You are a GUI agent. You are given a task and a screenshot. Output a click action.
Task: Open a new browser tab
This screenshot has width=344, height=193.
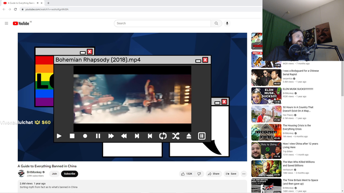point(48,3)
